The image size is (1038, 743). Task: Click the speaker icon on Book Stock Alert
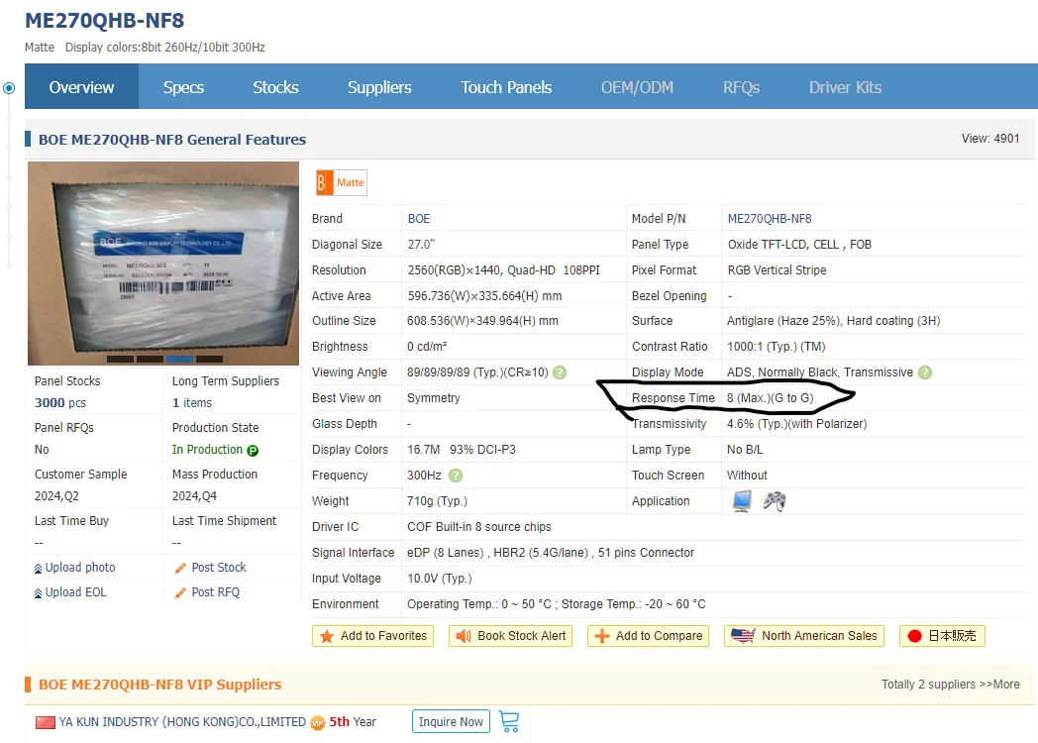[x=465, y=635]
